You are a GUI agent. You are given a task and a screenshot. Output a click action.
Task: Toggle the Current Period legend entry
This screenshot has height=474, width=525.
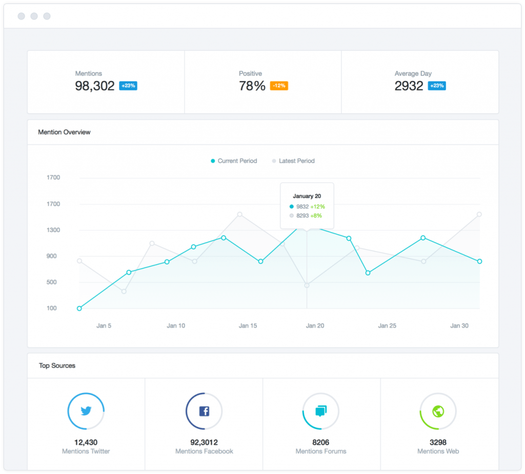(234, 160)
